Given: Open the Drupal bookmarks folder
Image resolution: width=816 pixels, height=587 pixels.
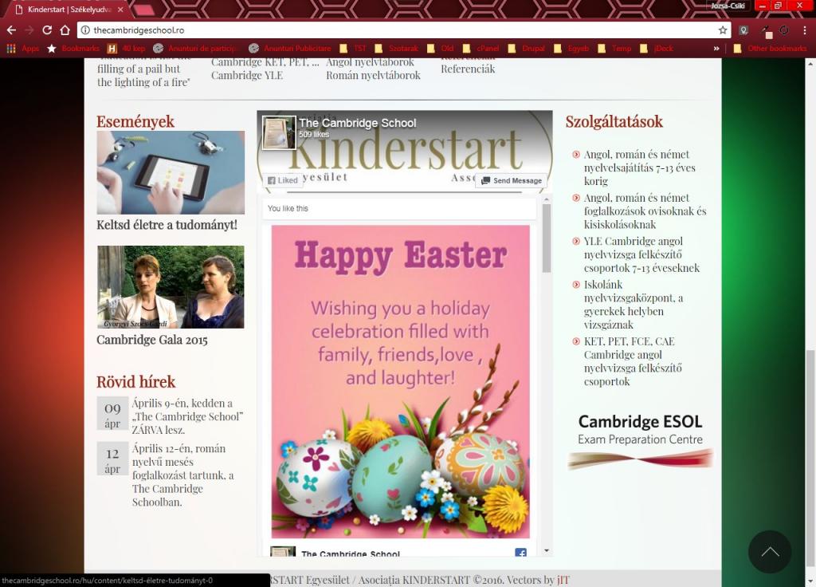Looking at the screenshot, I should point(527,49).
